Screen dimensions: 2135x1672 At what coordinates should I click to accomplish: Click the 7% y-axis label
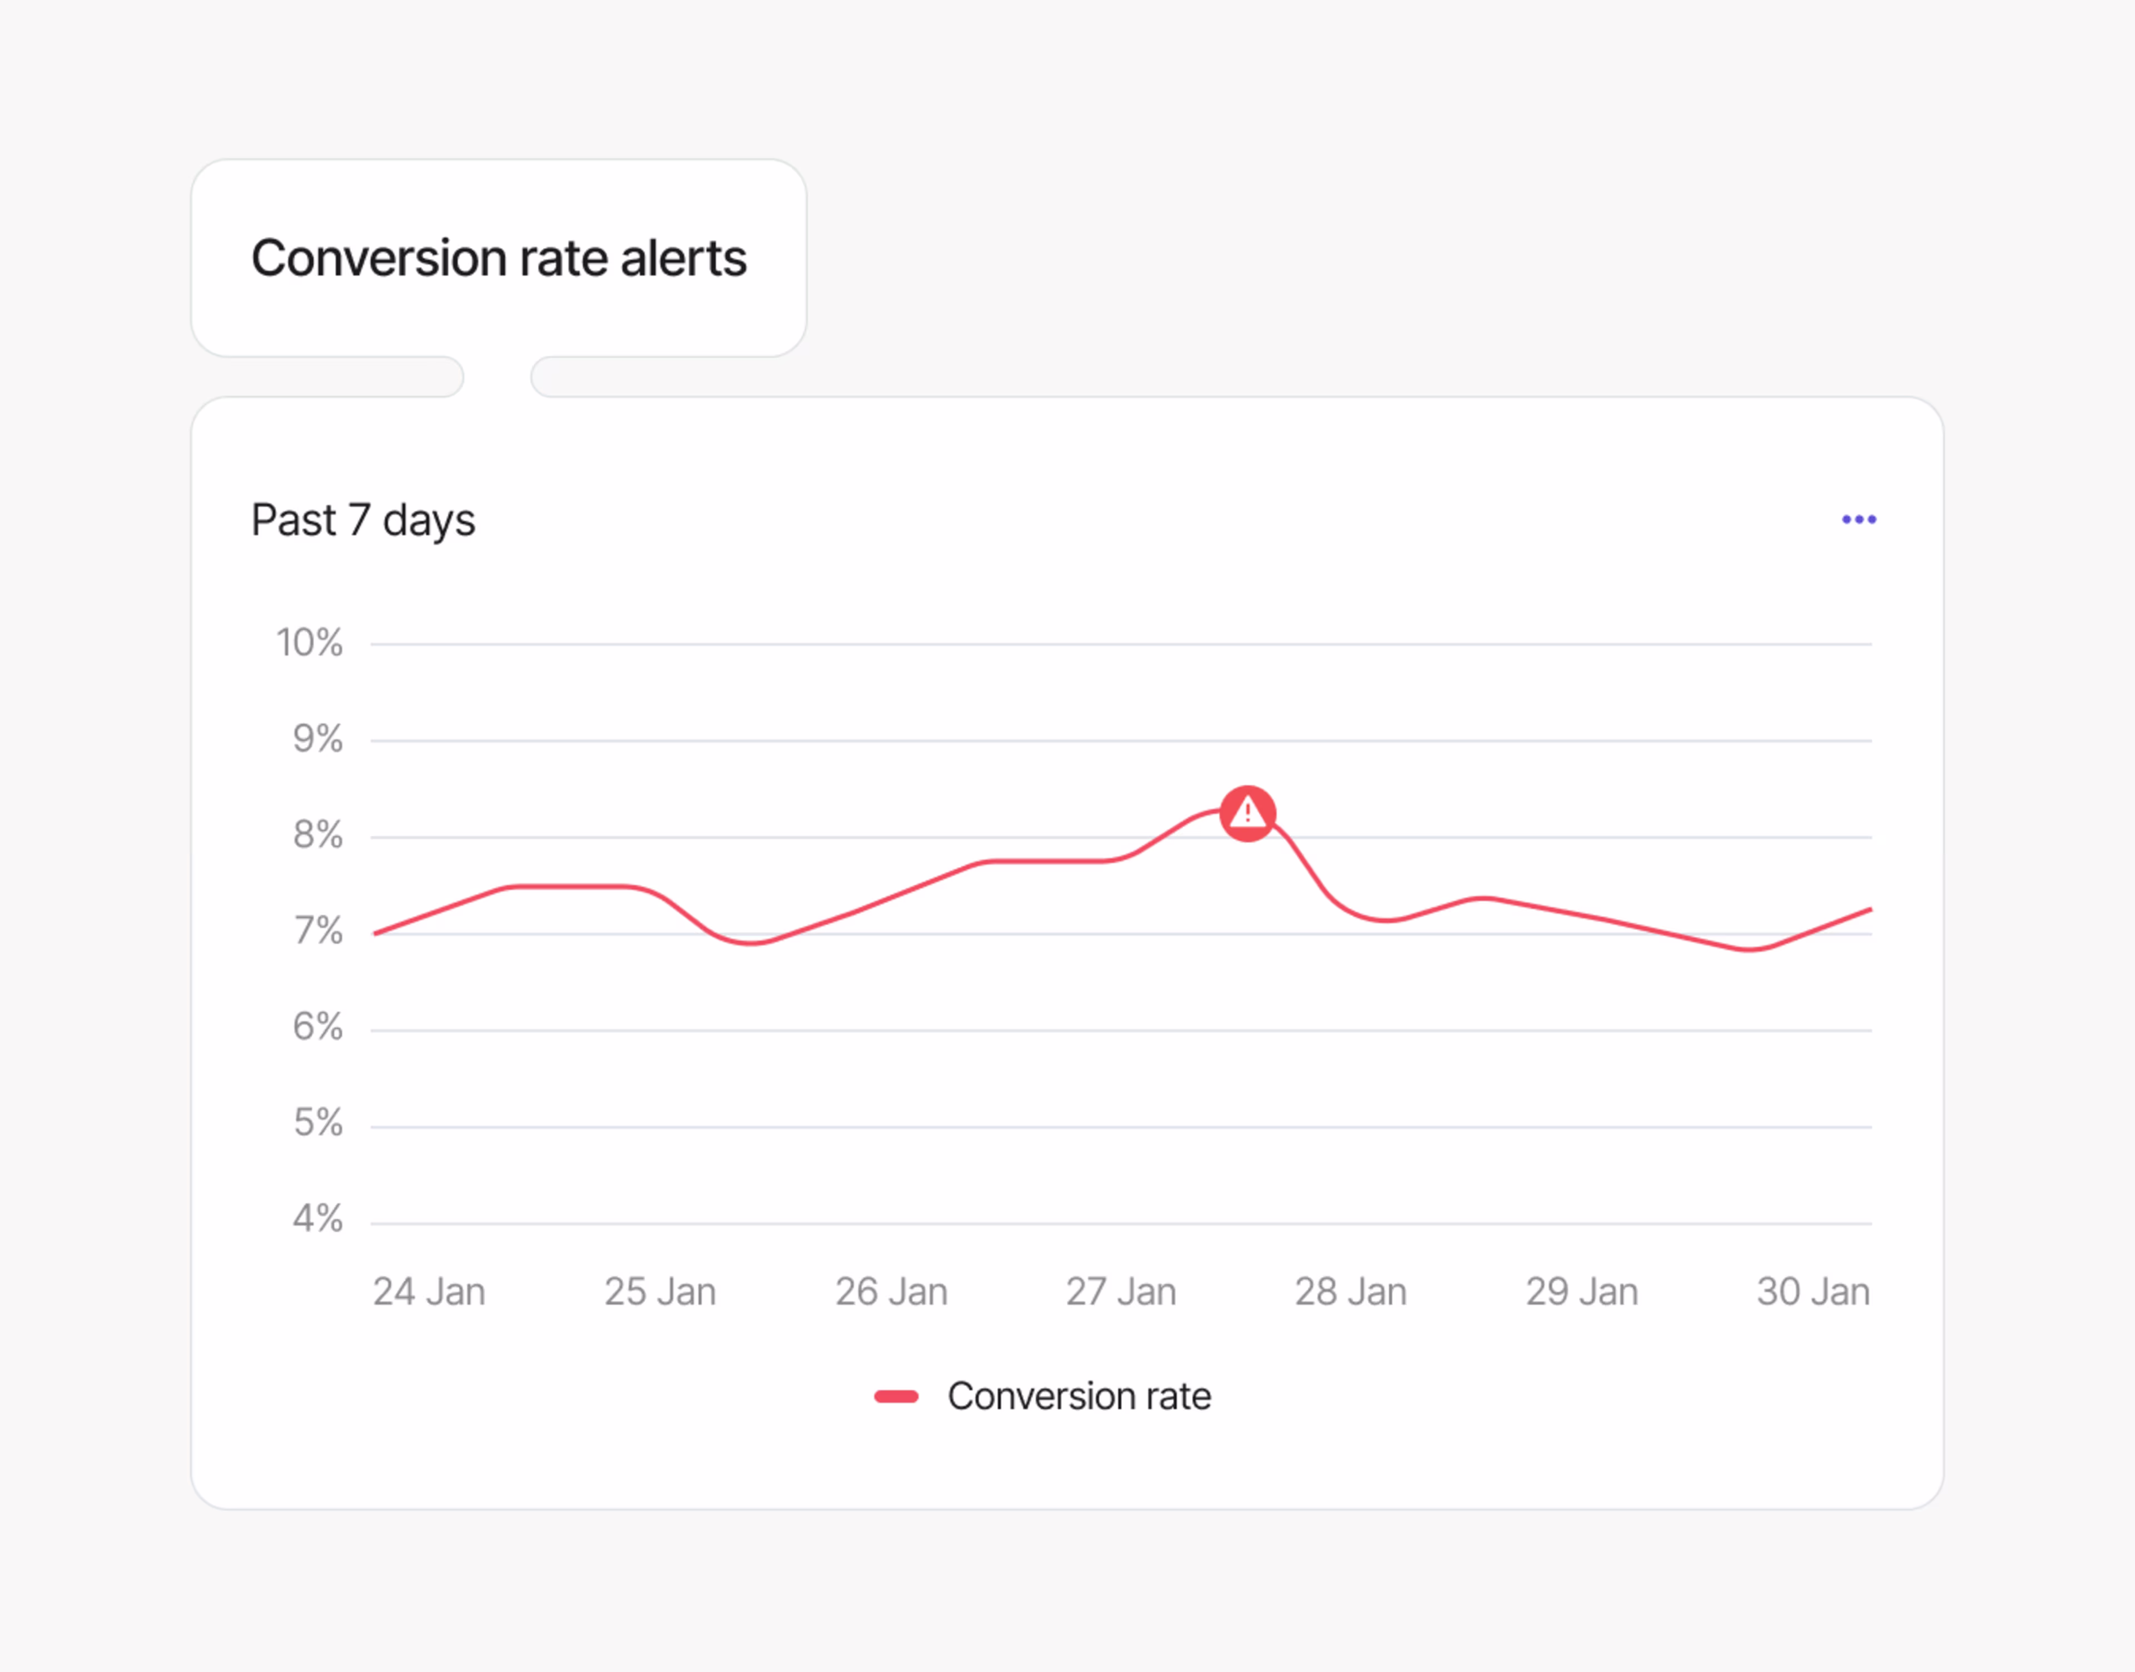[318, 931]
